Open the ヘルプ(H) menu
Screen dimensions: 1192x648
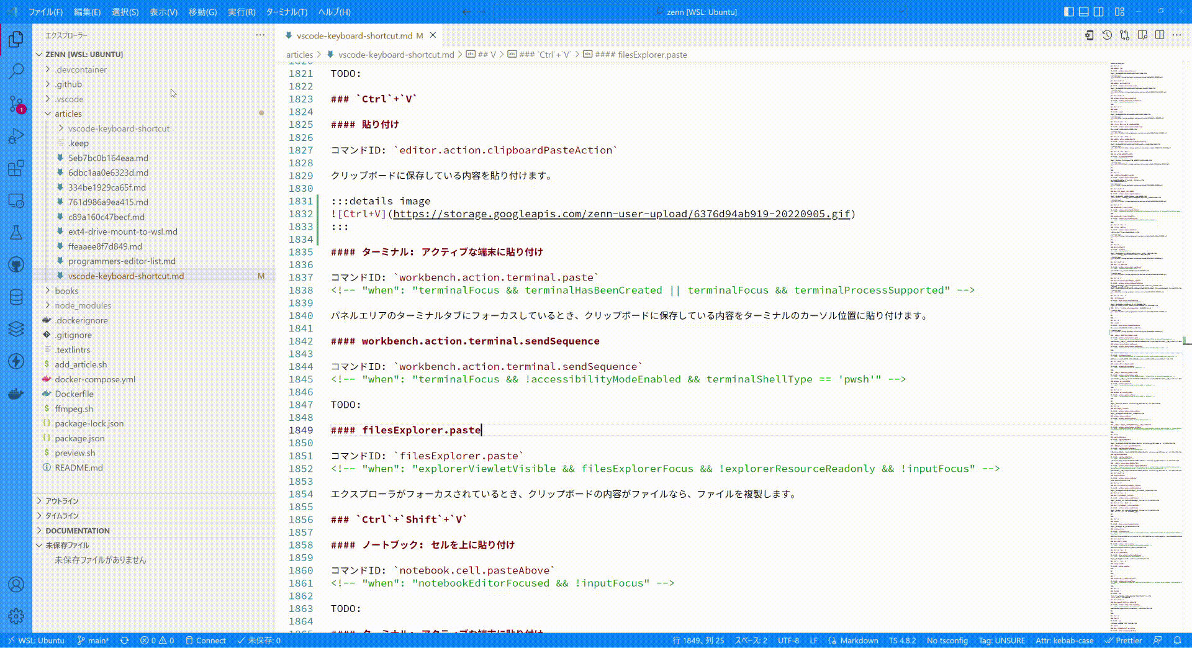(x=334, y=12)
